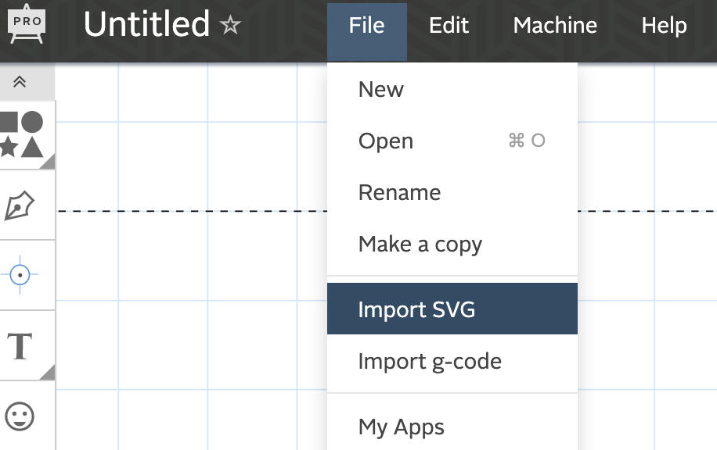The width and height of the screenshot is (717, 450).
Task: Collapse the left tool panel
Action: point(20,82)
